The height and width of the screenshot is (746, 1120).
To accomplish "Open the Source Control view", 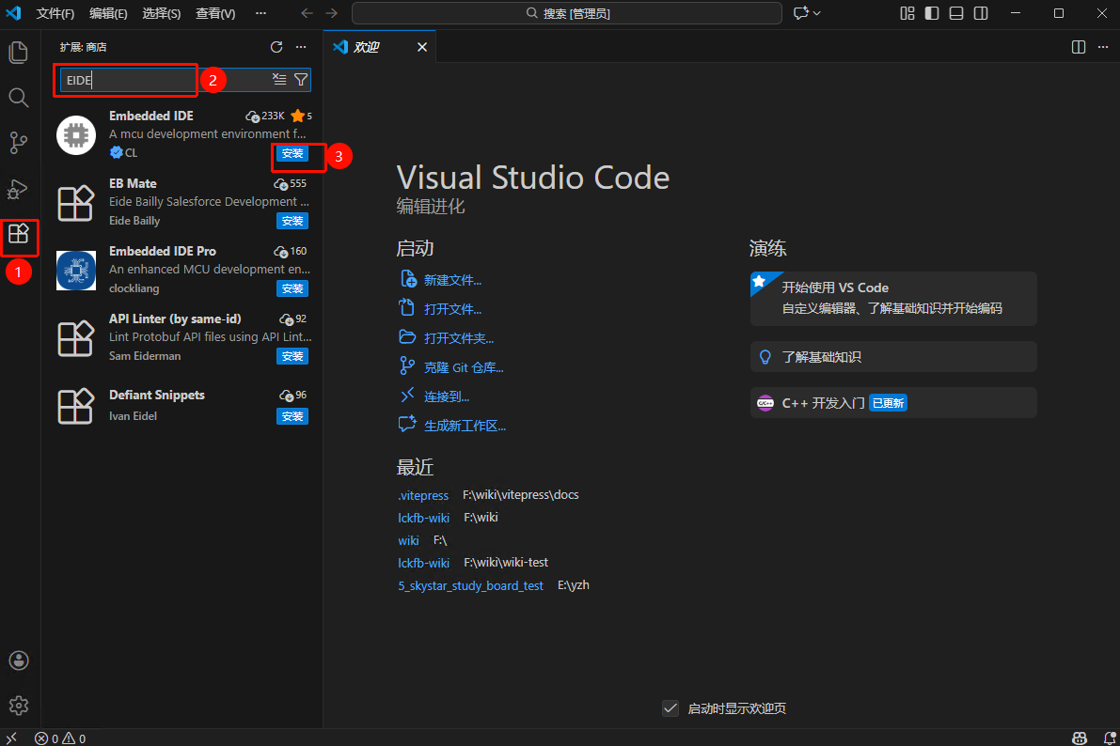I will point(19,143).
